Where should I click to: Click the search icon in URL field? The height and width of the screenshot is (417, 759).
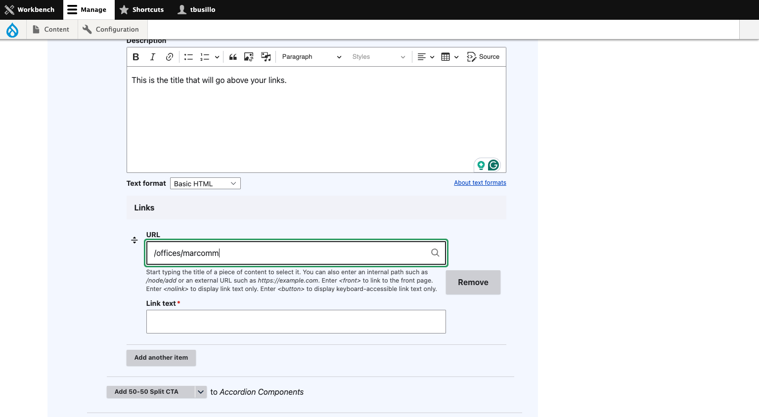435,252
